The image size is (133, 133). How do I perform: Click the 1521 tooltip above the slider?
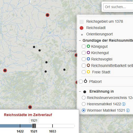34,121
